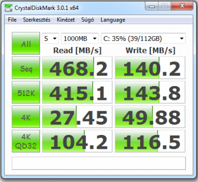
Task: Start the 4K QD32 benchmark test
Action: [26, 141]
